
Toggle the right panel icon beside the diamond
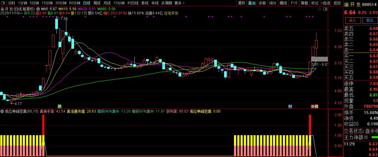325,9
